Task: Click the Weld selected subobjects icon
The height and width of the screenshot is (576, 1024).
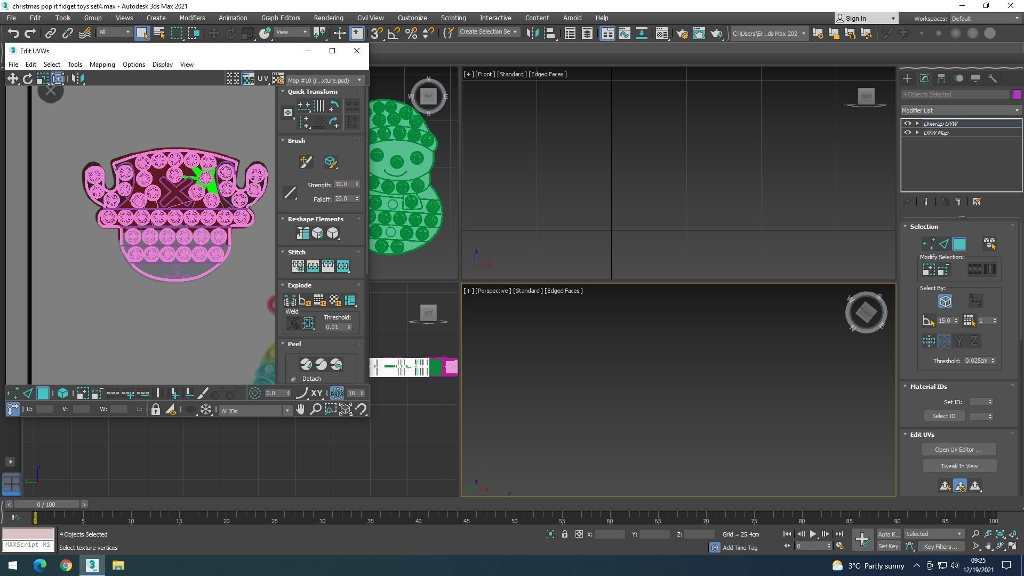Action: [x=308, y=323]
